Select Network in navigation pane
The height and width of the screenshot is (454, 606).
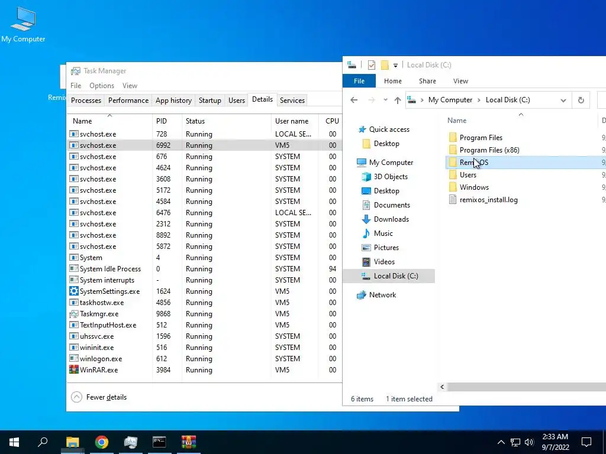click(x=382, y=294)
